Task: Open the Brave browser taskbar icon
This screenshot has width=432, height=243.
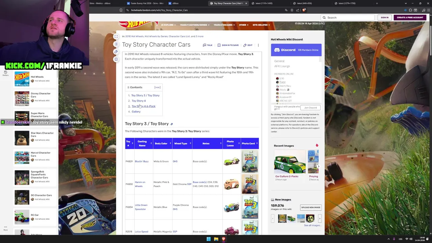Action: point(223,239)
